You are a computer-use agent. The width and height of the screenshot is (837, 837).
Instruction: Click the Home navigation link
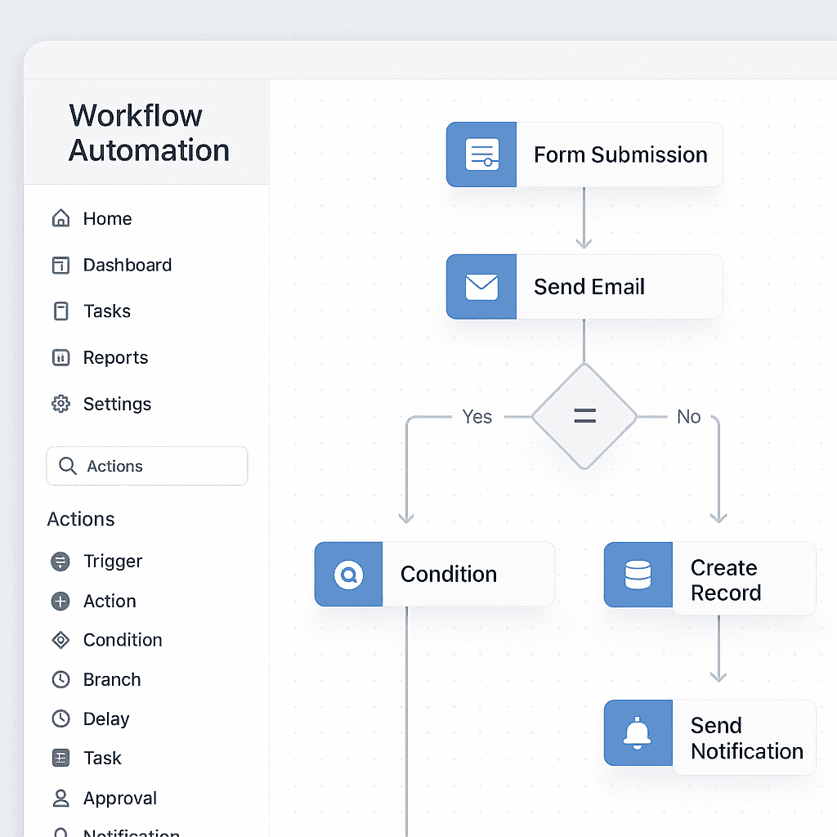tap(106, 218)
